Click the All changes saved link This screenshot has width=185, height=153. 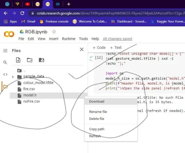tap(117, 39)
